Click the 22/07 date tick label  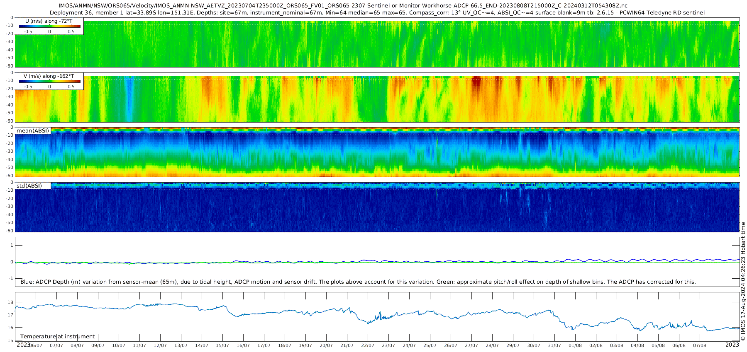[x=368, y=345]
